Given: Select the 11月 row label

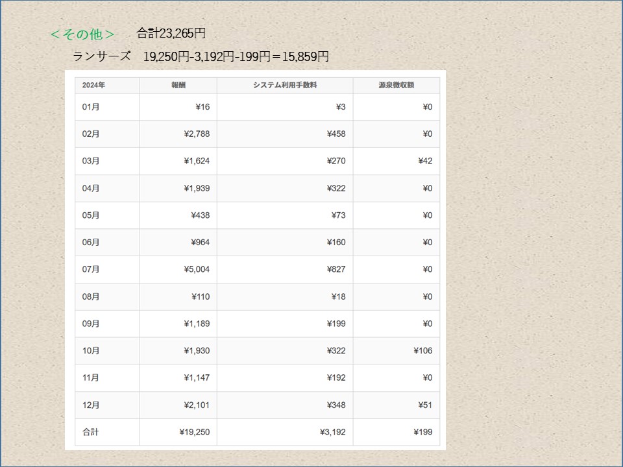Looking at the screenshot, I should [x=91, y=377].
